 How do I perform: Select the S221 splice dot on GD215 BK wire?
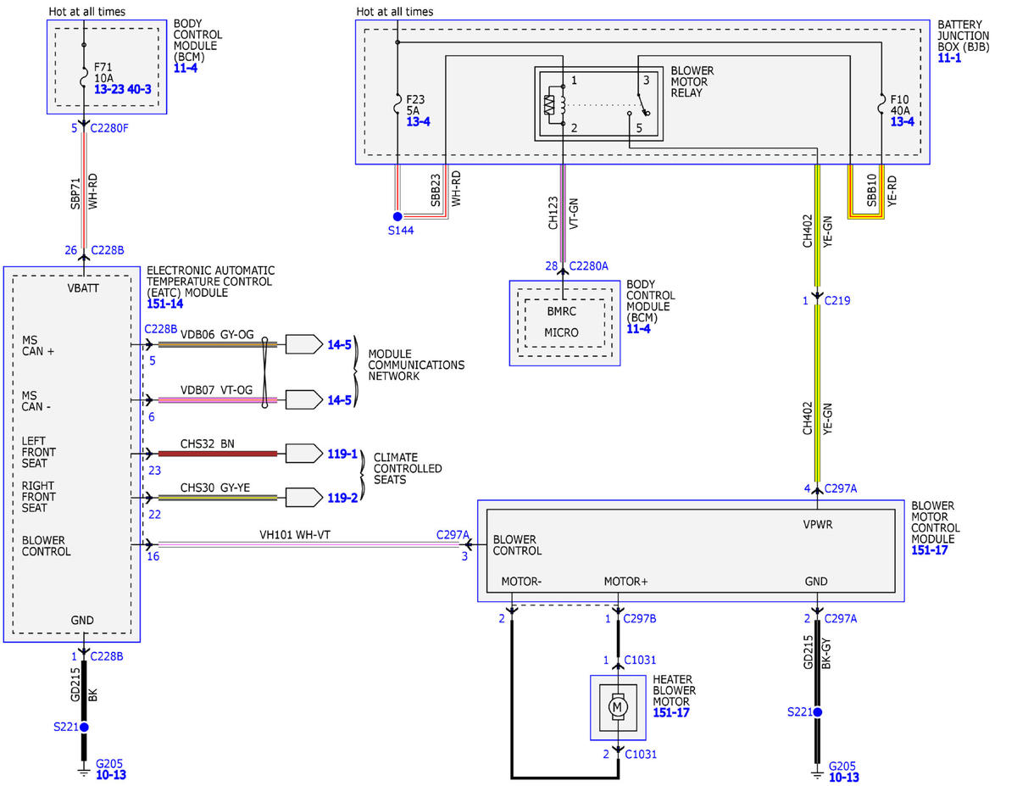point(84,727)
